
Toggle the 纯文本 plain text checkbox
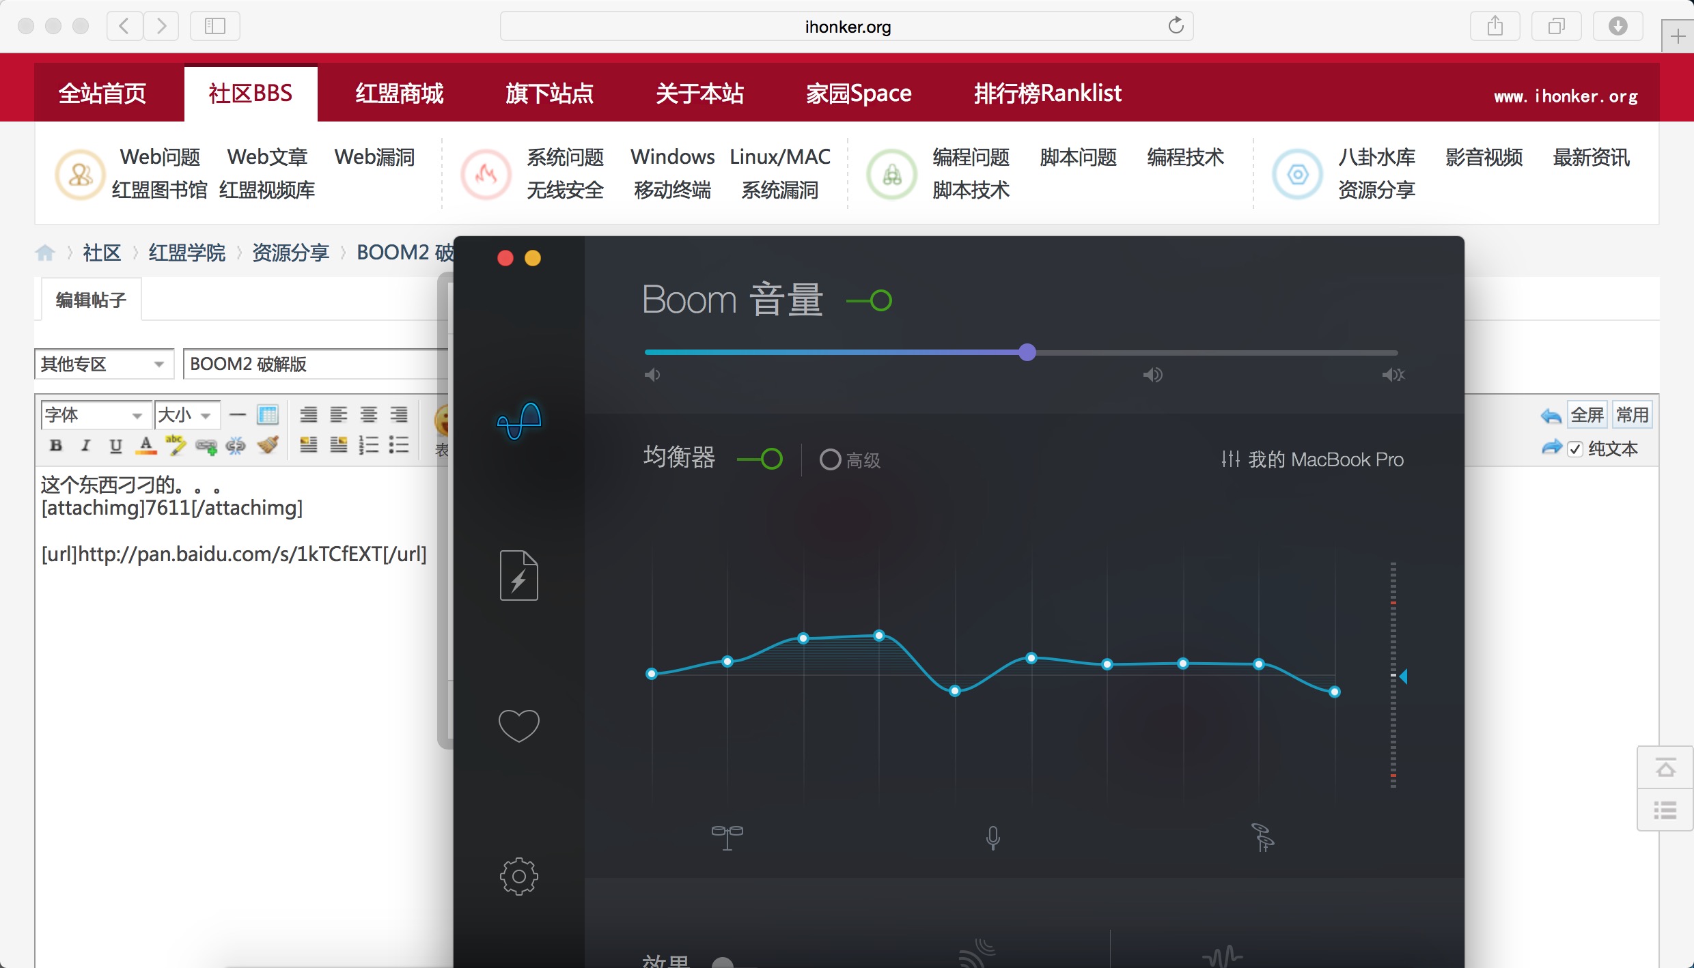pyautogui.click(x=1575, y=449)
